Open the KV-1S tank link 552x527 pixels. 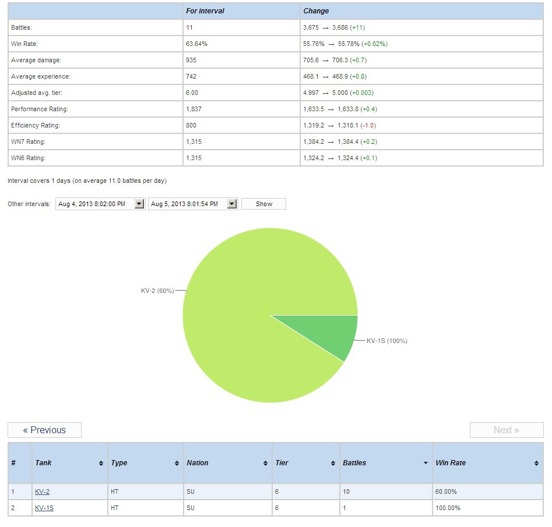click(x=44, y=508)
